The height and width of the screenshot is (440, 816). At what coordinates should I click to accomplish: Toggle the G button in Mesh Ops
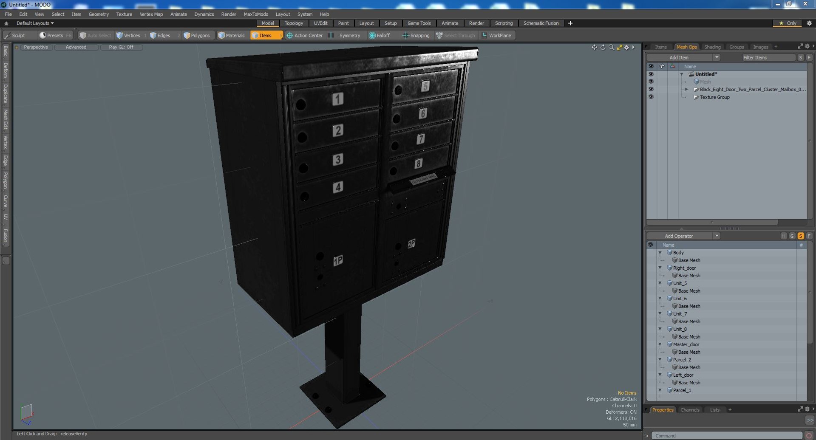(x=792, y=236)
